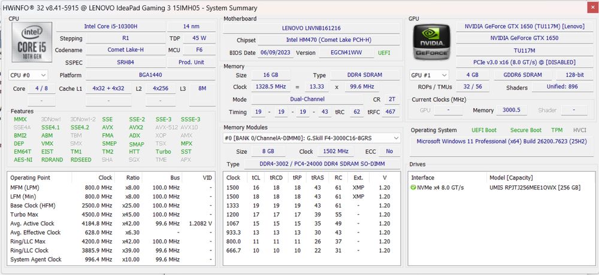Click the GDDR6 SDRAM field
The height and width of the screenshot is (275, 599).
523,75
